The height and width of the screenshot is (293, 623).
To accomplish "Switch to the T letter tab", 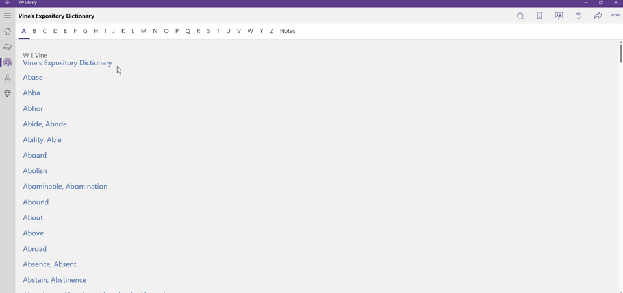I will point(218,31).
